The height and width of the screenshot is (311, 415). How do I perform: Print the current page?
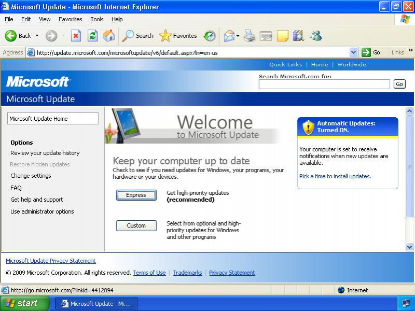pos(249,36)
